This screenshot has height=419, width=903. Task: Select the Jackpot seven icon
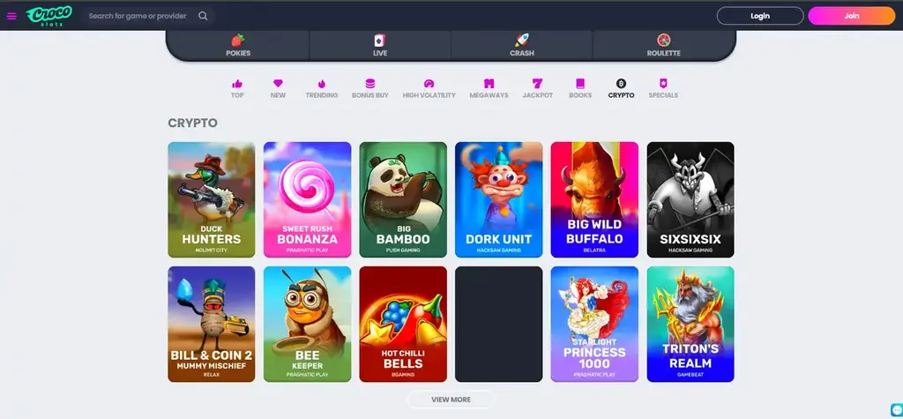pos(537,84)
